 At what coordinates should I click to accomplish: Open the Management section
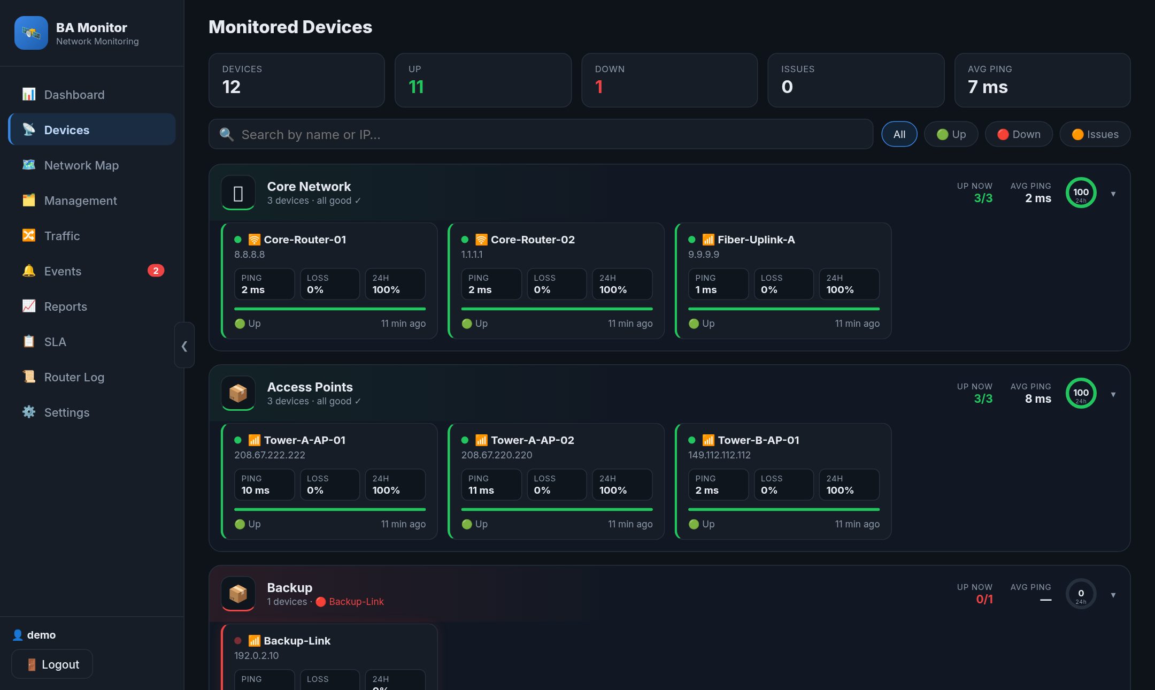coord(92,201)
